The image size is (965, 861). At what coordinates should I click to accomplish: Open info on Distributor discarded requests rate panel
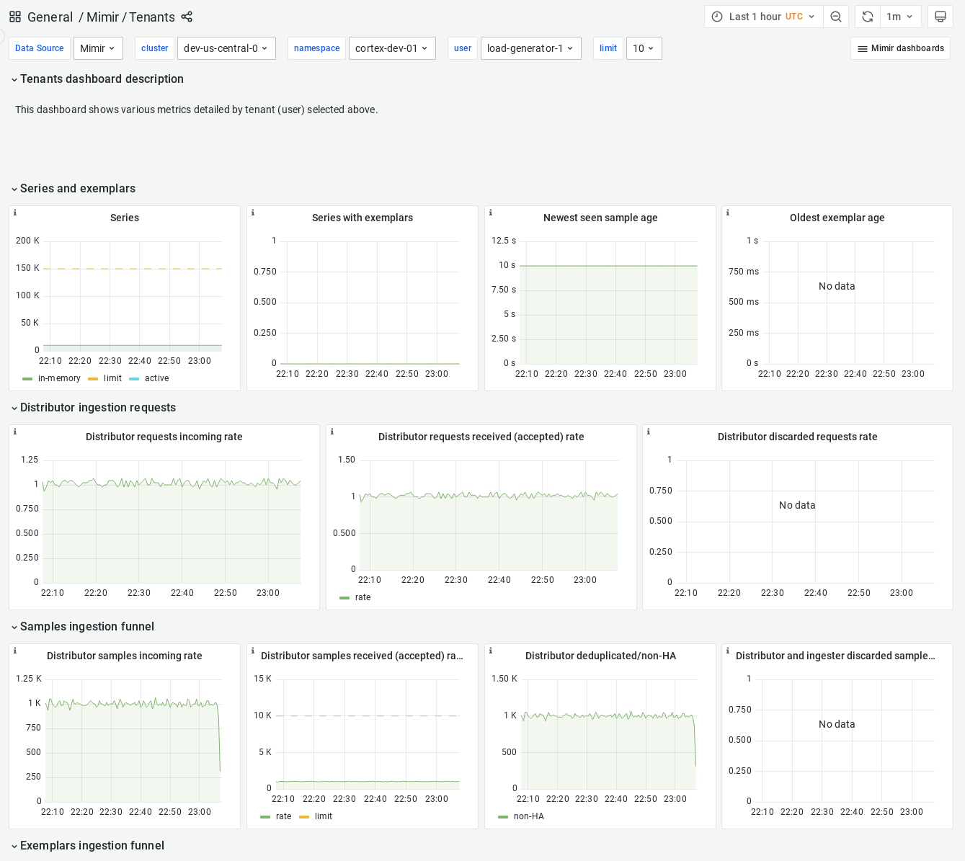pyautogui.click(x=648, y=431)
